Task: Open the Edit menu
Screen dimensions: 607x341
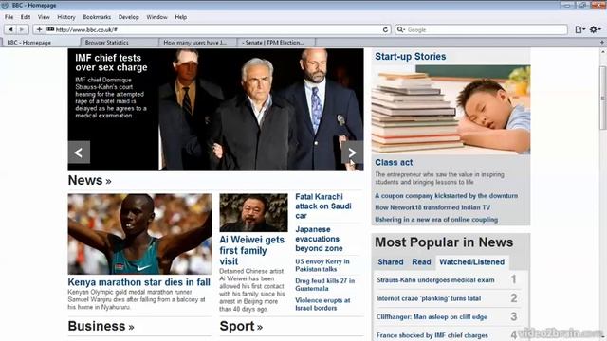Action: 26,17
